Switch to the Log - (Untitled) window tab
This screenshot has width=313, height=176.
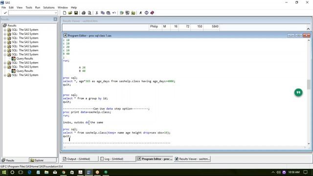click(x=117, y=159)
